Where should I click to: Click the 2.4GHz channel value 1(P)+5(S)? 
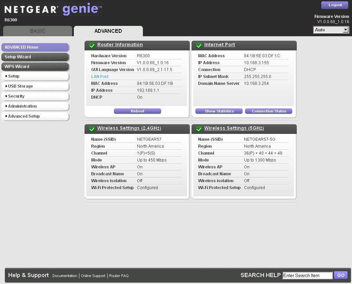click(x=146, y=153)
